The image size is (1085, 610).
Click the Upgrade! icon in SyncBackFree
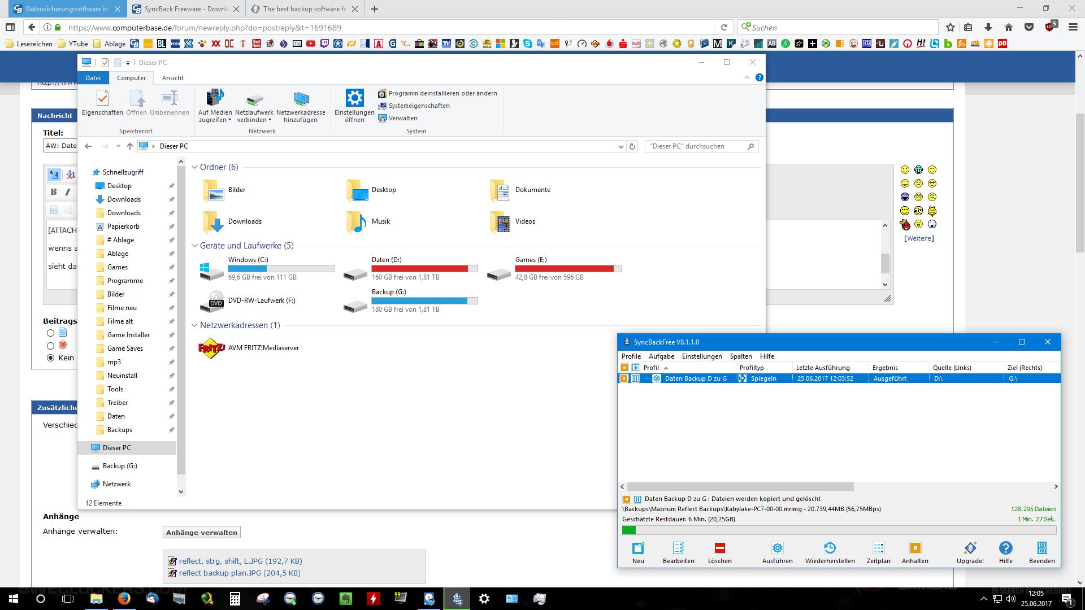(x=970, y=548)
